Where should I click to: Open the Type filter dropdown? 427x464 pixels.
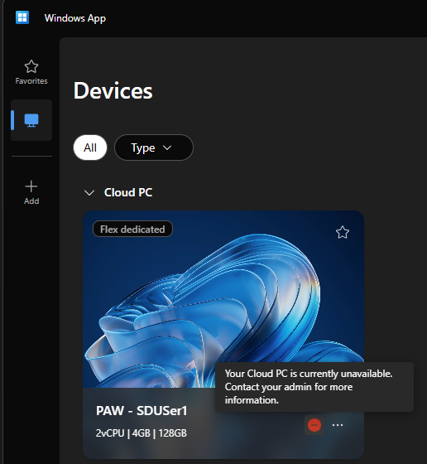tap(154, 147)
